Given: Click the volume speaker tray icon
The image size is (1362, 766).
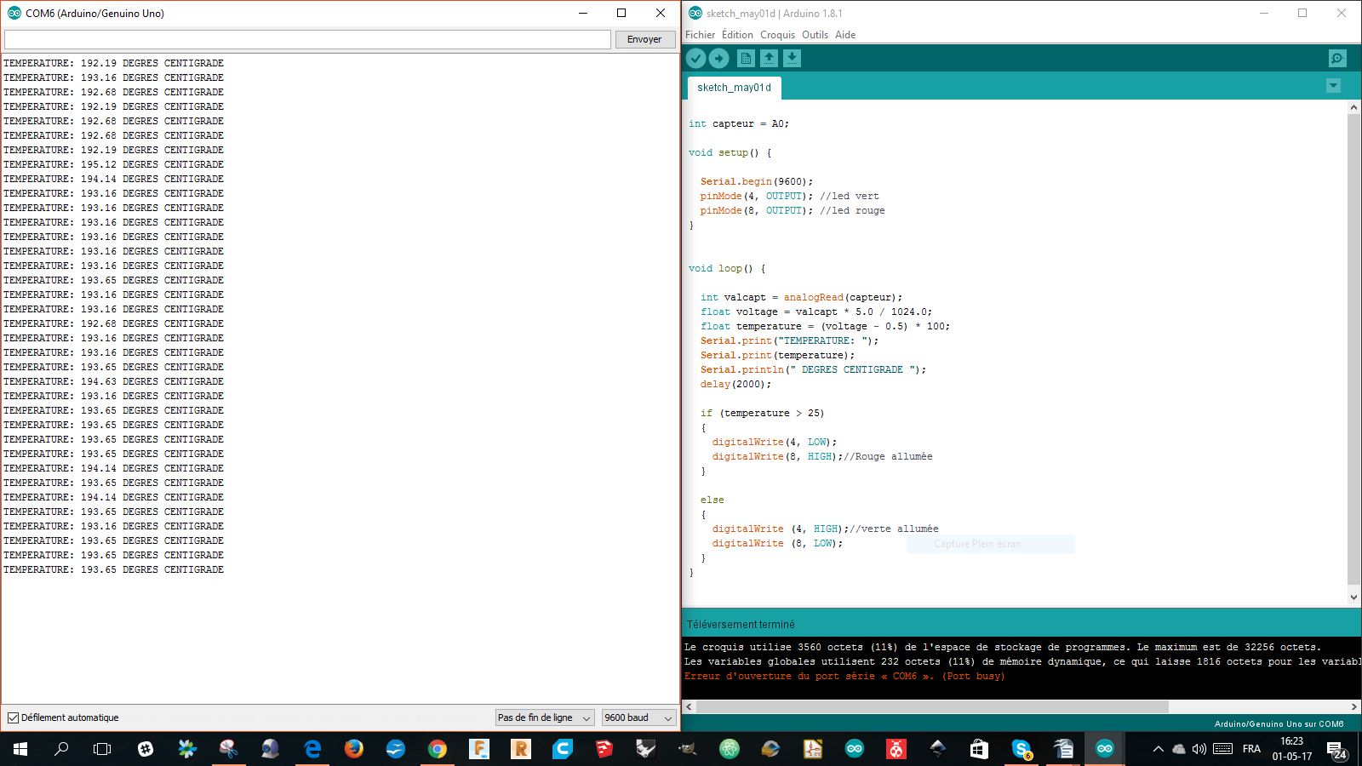Looking at the screenshot, I should click(x=1199, y=749).
